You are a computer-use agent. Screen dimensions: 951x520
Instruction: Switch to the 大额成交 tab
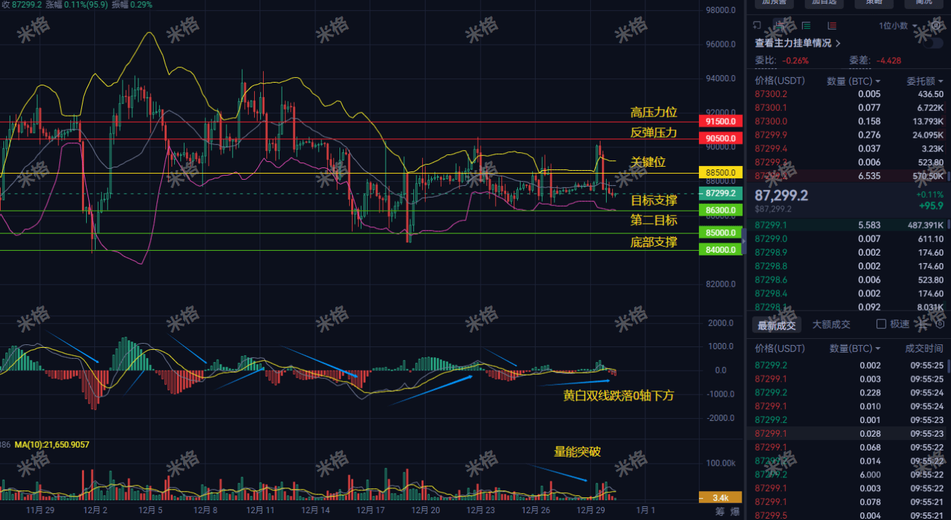pos(831,324)
